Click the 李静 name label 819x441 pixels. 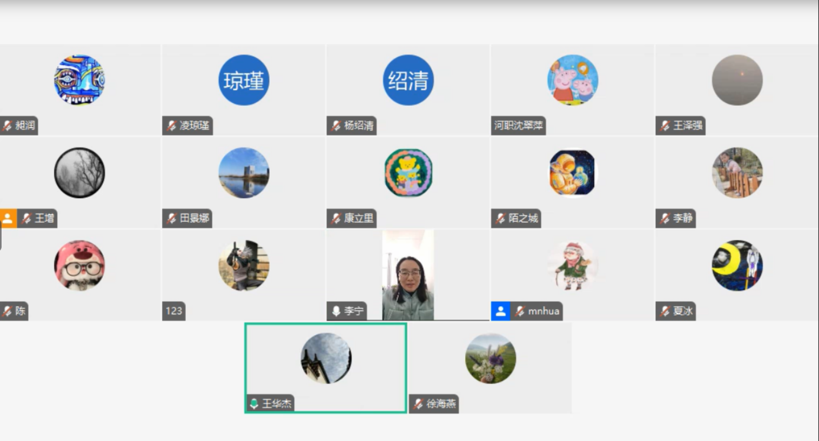683,219
